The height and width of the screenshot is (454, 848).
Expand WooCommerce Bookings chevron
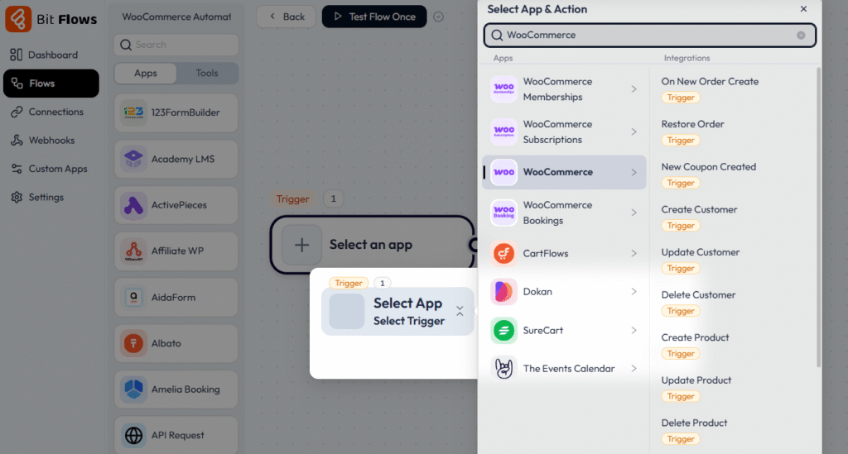tap(634, 213)
